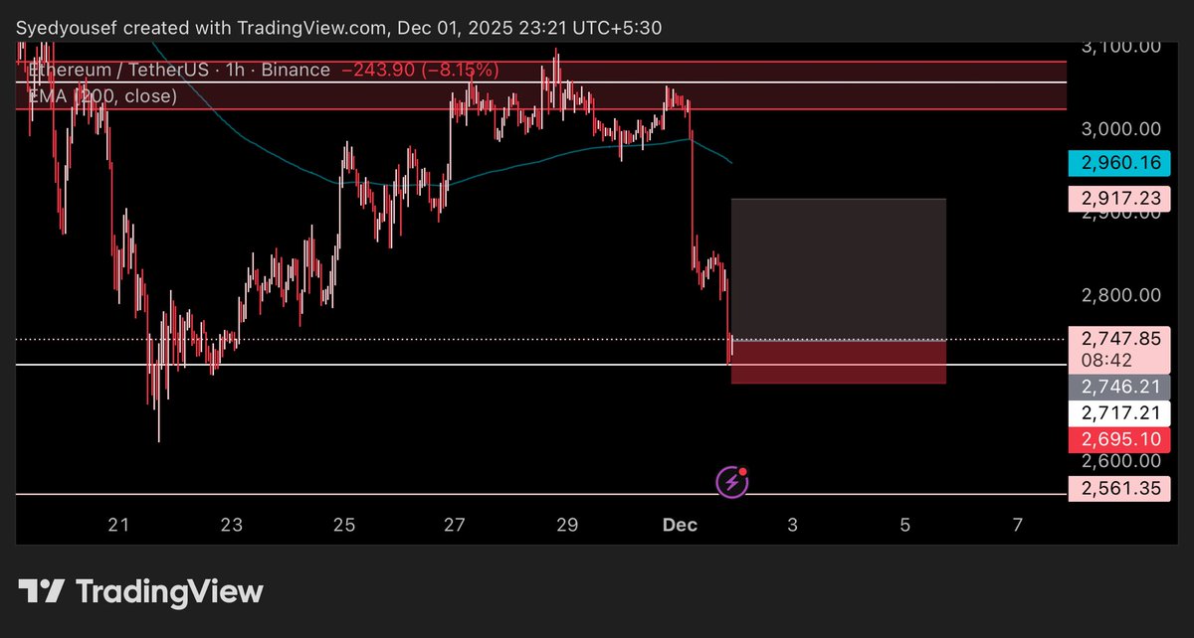This screenshot has height=638, width=1194.
Task: Click date 29 on the time axis
Action: [567, 525]
